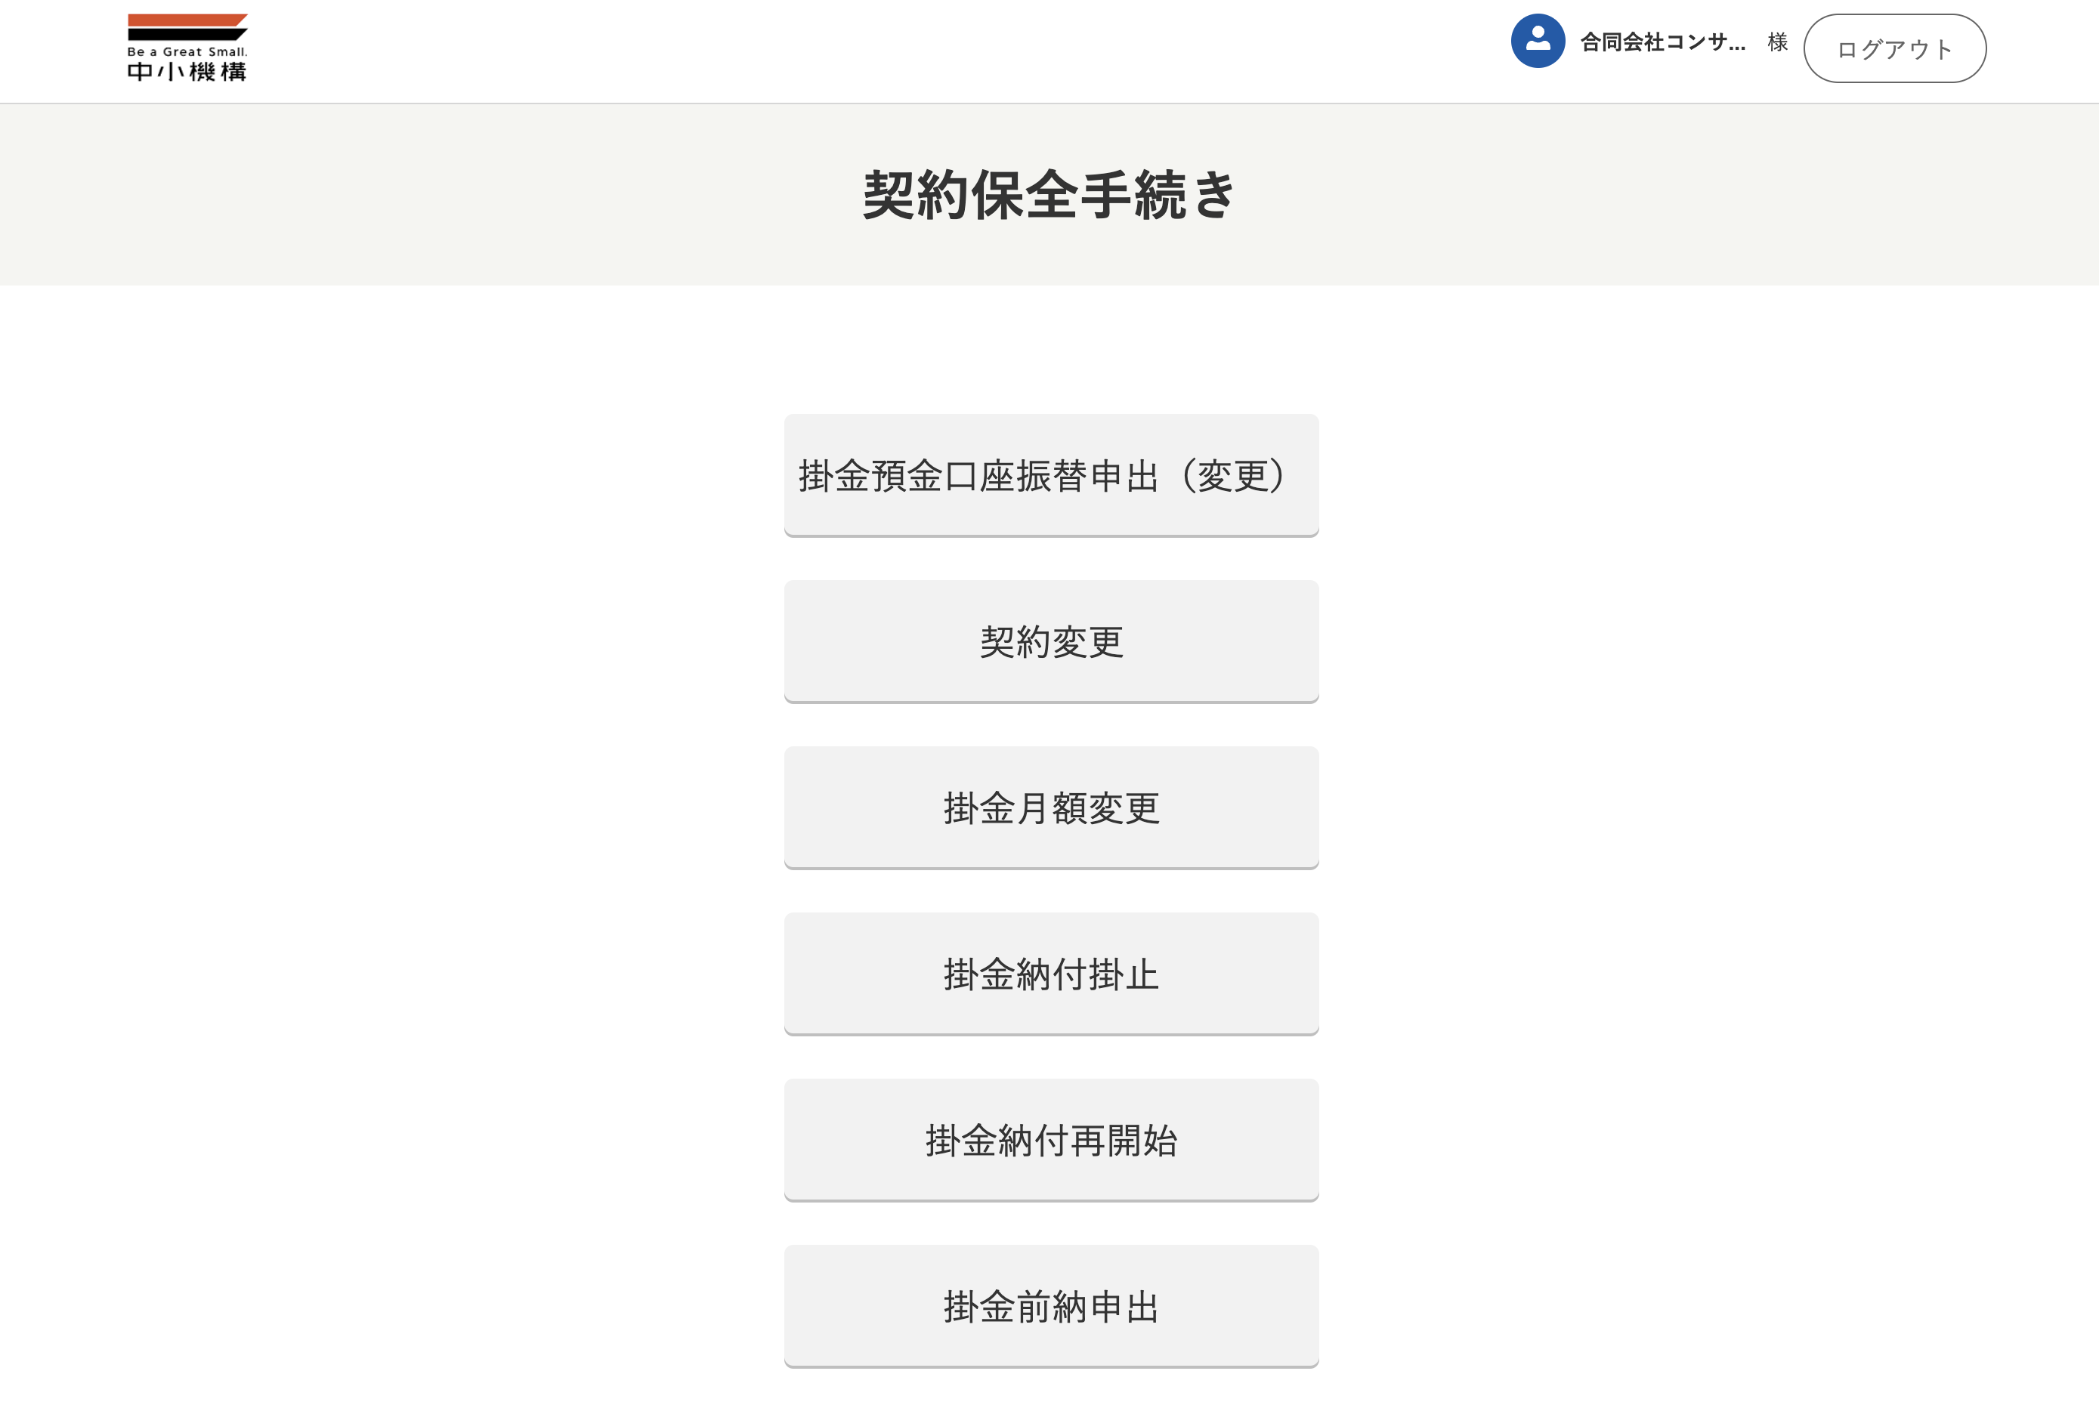Open 掛金預金口座振替申出(変更) procedure
Screen dimensions: 2099x1408
(1051, 475)
